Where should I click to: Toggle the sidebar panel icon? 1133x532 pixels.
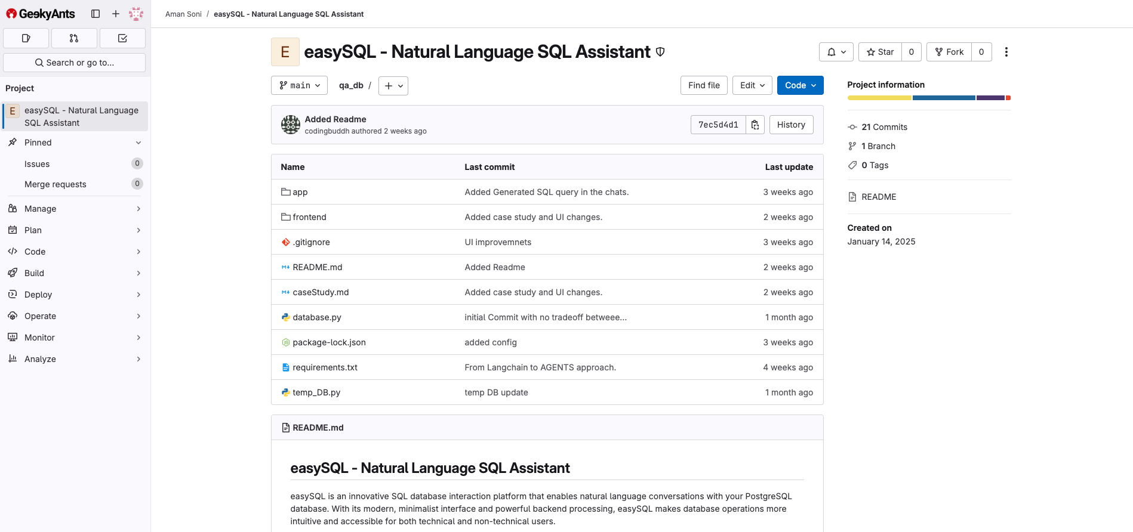pos(96,14)
